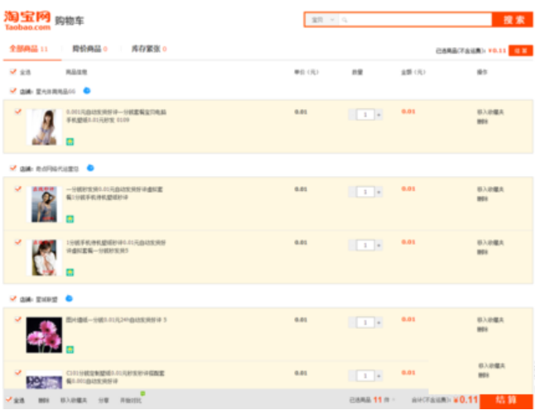The width and height of the screenshot is (535, 410).
Task: Click green badge under the 1分钱手机待机壁纸 item
Action: coord(70,272)
